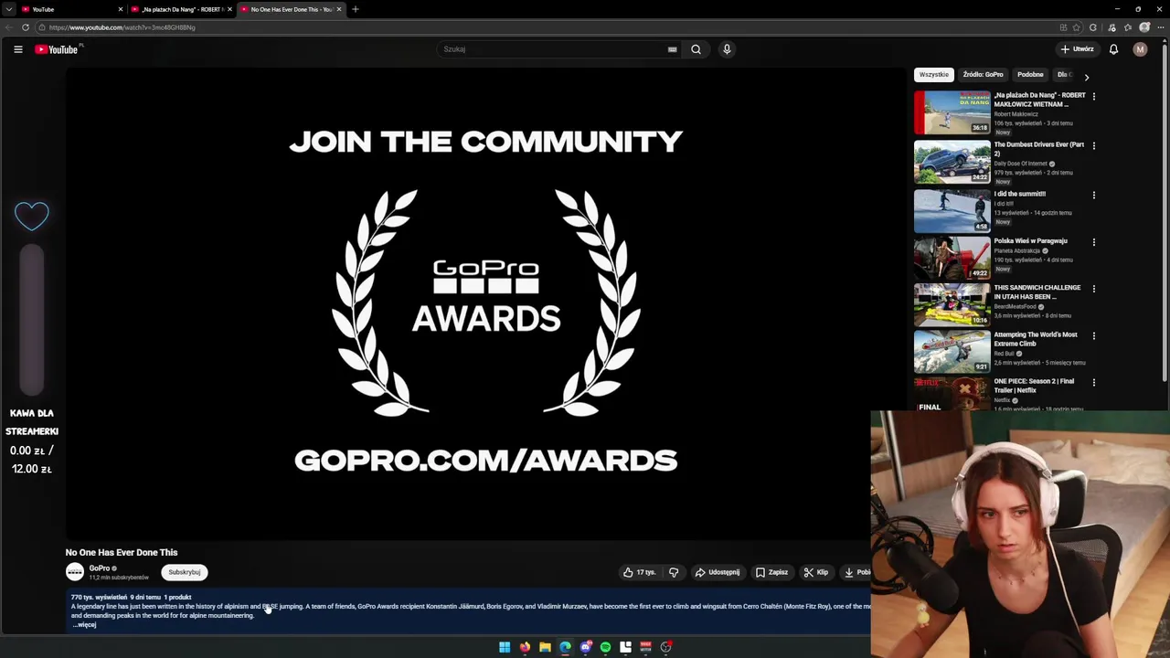This screenshot has width=1170, height=658.
Task: Reload the page in the browser
Action: (x=26, y=27)
